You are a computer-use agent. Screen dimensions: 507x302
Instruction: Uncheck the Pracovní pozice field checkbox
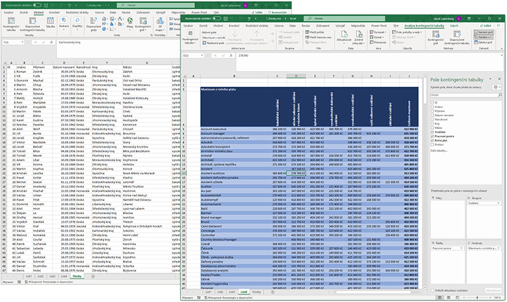click(x=432, y=136)
